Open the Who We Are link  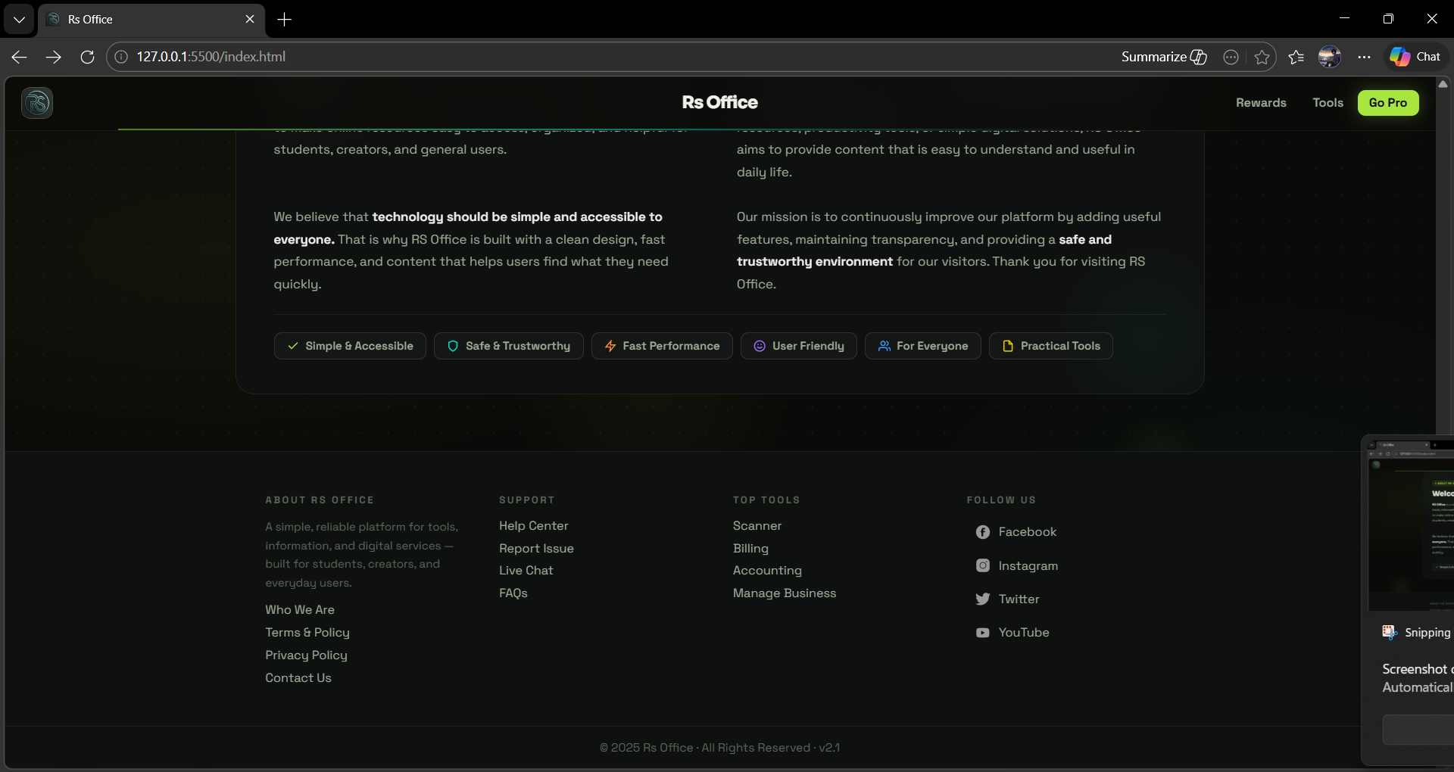point(300,610)
